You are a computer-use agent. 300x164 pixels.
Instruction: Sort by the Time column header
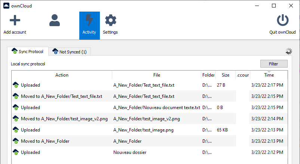click(x=269, y=75)
